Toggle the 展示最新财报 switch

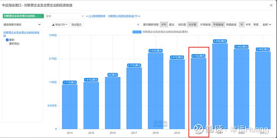(140, 24)
